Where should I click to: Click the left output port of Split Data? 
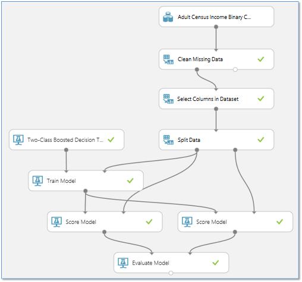pyautogui.click(x=197, y=150)
